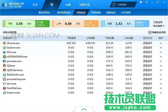Open actions dropdown for nEOiMAGING4.exe

(x=161, y=57)
